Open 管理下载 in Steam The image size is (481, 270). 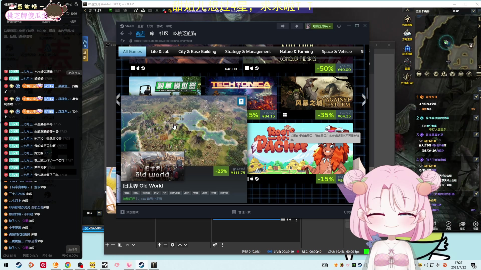241,212
